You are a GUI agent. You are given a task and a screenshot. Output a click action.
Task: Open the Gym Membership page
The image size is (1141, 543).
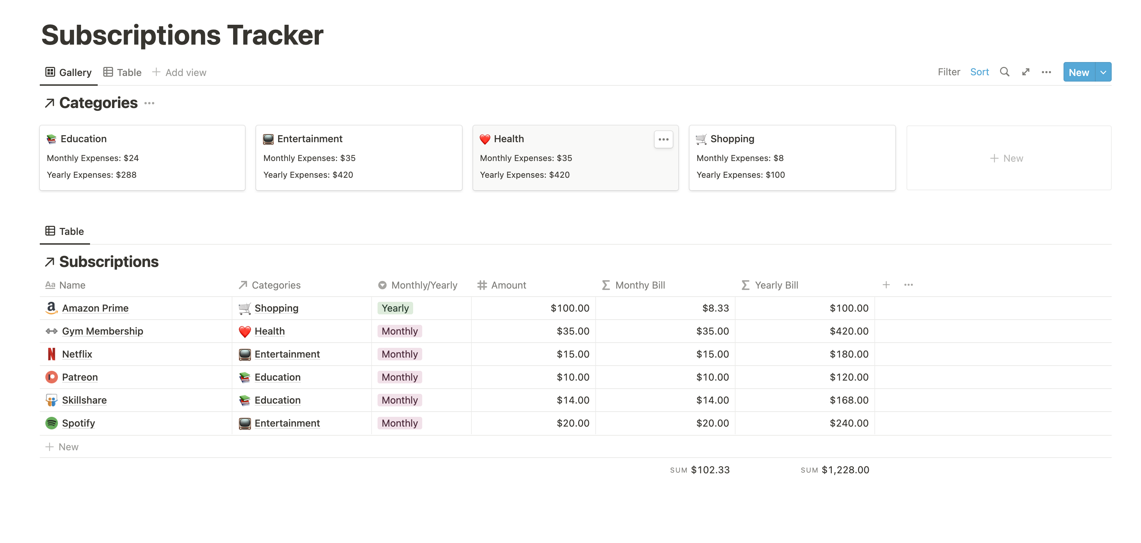pyautogui.click(x=102, y=331)
